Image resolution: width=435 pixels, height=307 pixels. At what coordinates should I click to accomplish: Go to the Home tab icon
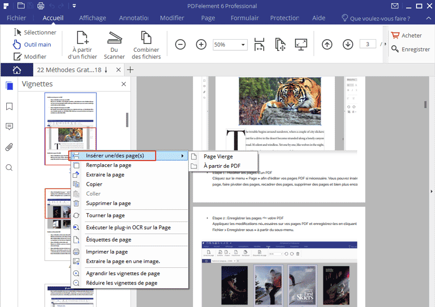point(17,70)
